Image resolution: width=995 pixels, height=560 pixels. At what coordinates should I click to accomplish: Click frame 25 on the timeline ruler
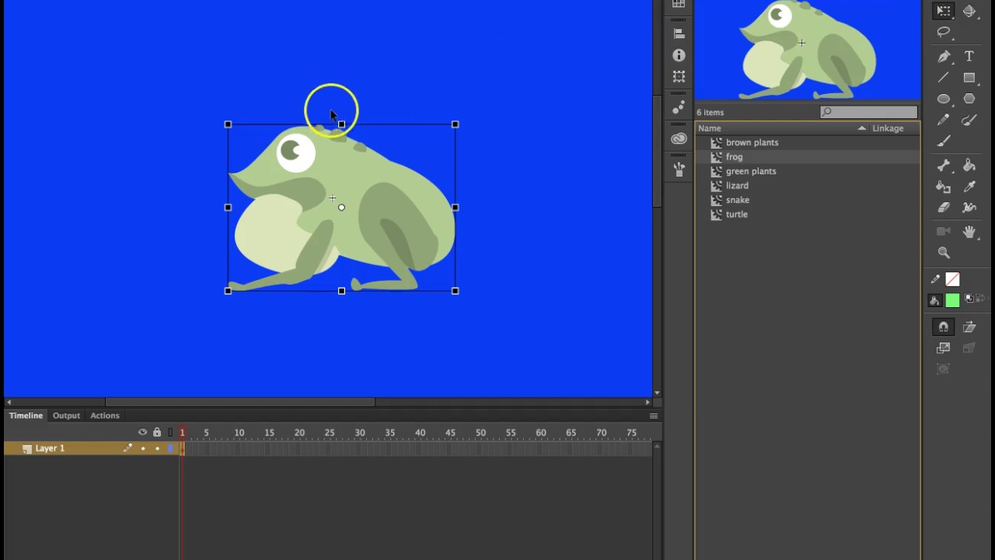pos(330,432)
